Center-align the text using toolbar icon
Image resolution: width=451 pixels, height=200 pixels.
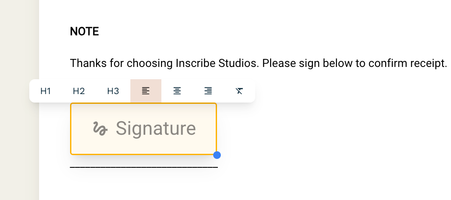[177, 91]
